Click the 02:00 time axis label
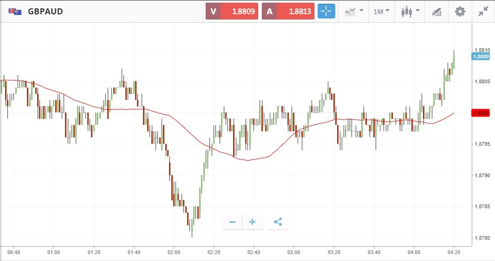 174,252
